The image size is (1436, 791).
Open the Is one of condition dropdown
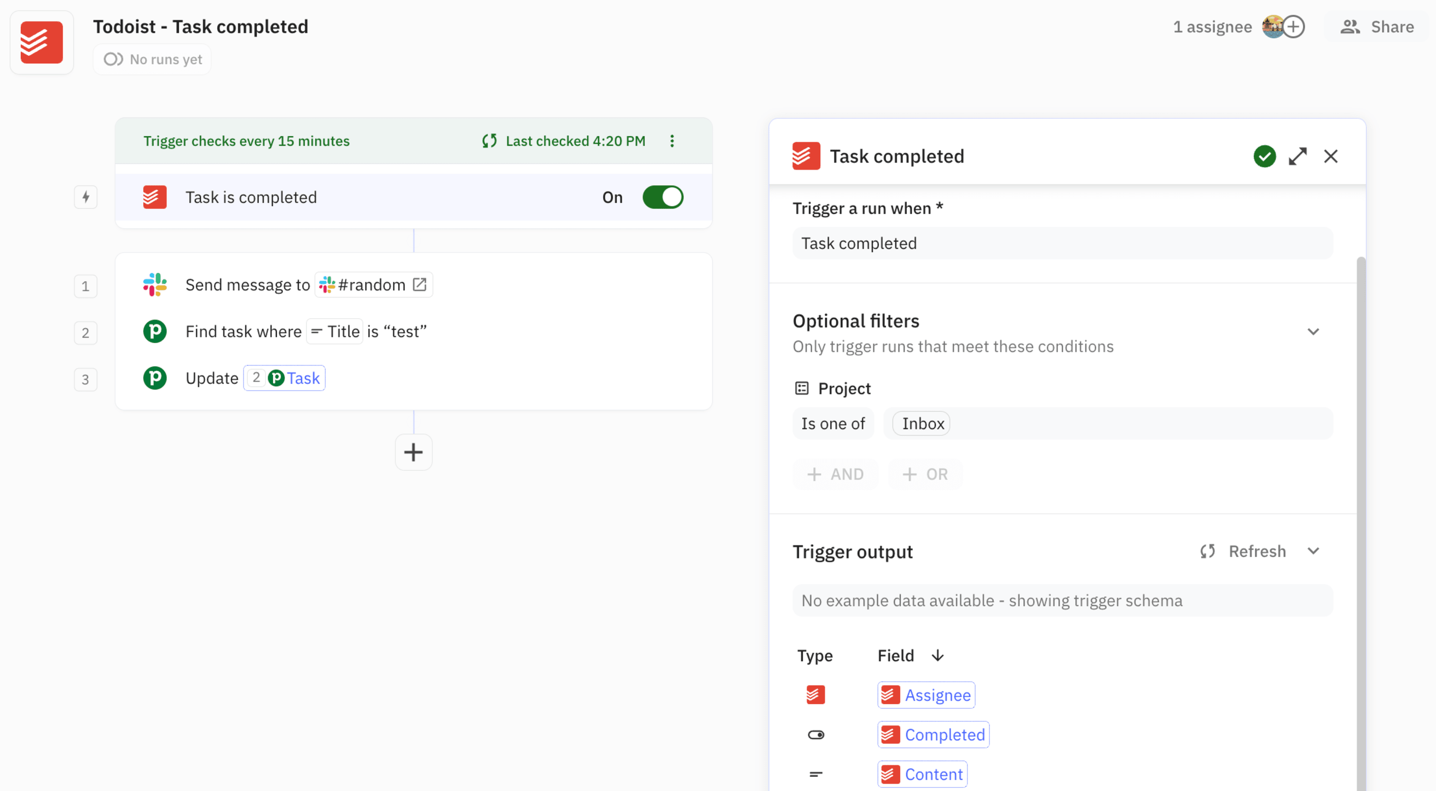click(833, 423)
